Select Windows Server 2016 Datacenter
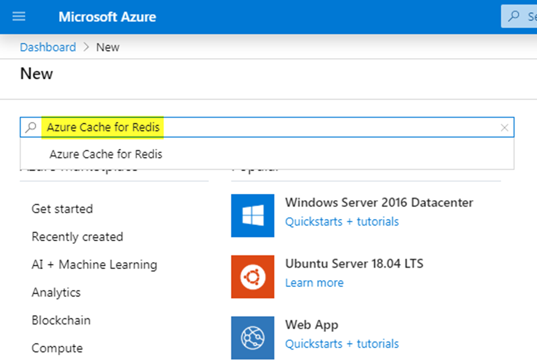The height and width of the screenshot is (364, 537). click(379, 202)
